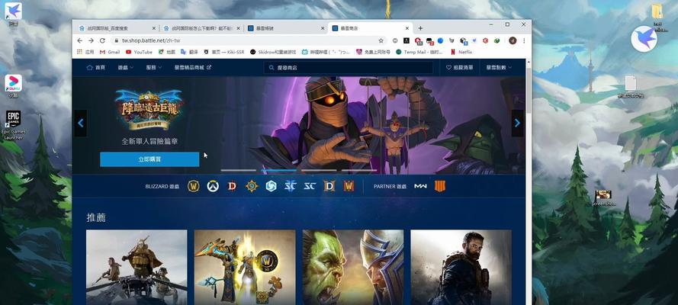This screenshot has width=678, height=305.
Task: Click the 搜尋商店 search field
Action: pyautogui.click(x=349, y=68)
